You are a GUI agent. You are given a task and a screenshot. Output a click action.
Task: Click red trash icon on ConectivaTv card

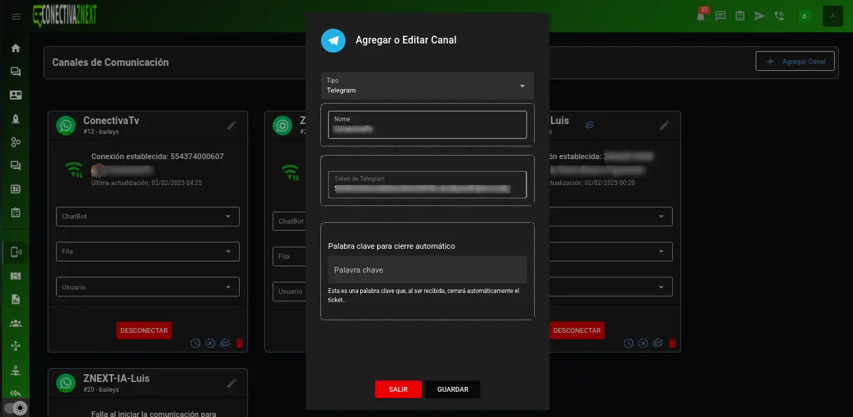239,343
